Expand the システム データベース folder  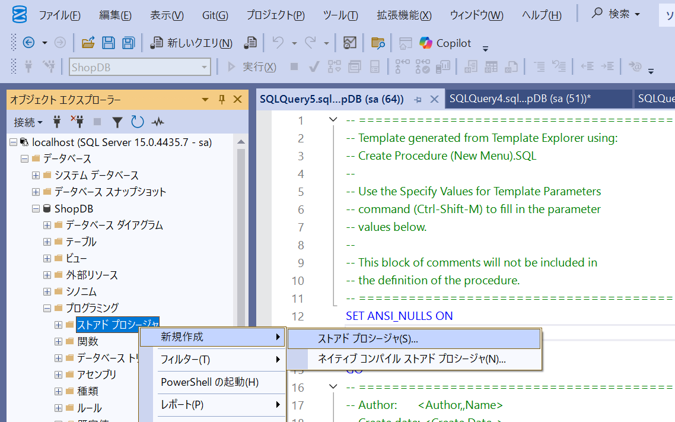click(36, 175)
